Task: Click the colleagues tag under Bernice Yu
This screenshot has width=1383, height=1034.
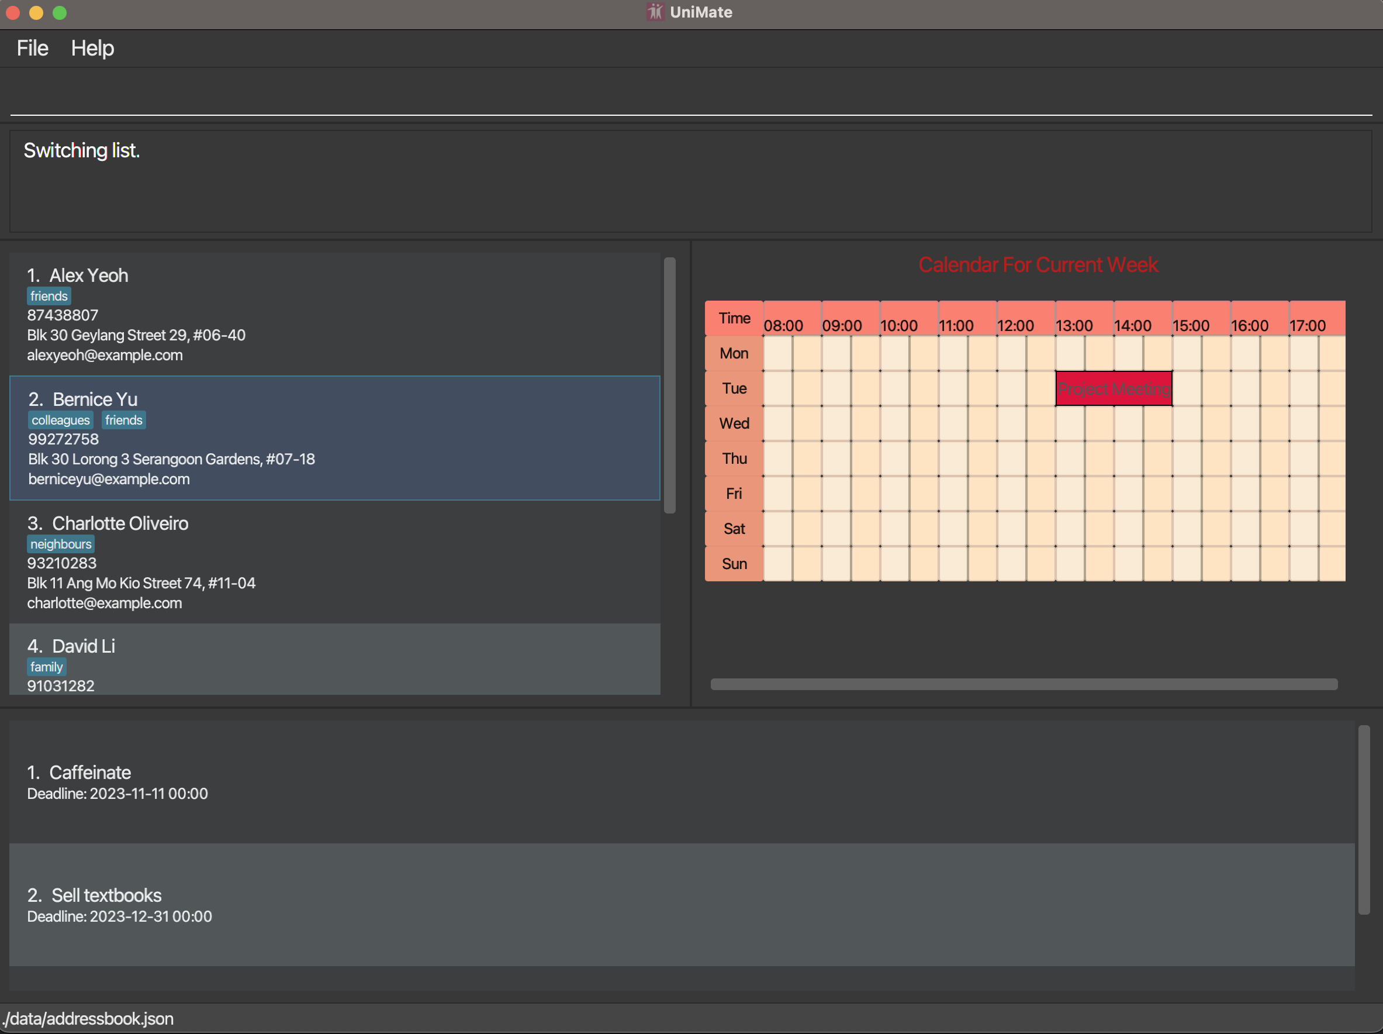Action: [61, 420]
